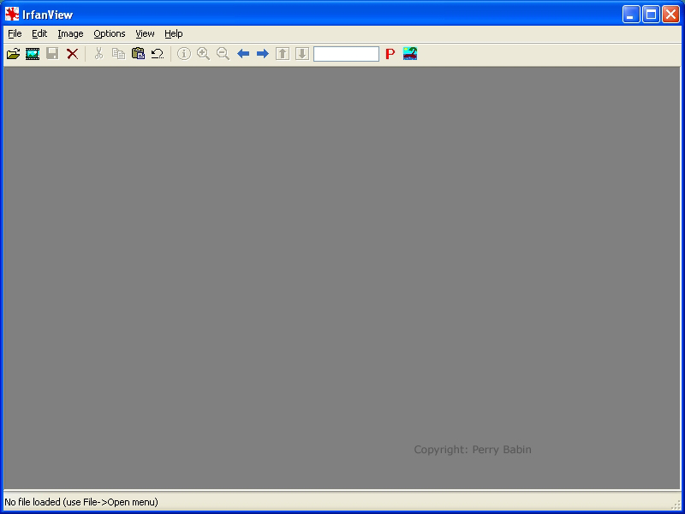Open the Slideshow filmstrip icon

(33, 54)
